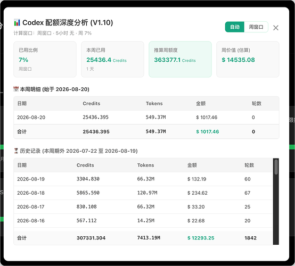295x266 pixels.
Task: Click the calendar icon next to 本周明细
Action: (16, 89)
